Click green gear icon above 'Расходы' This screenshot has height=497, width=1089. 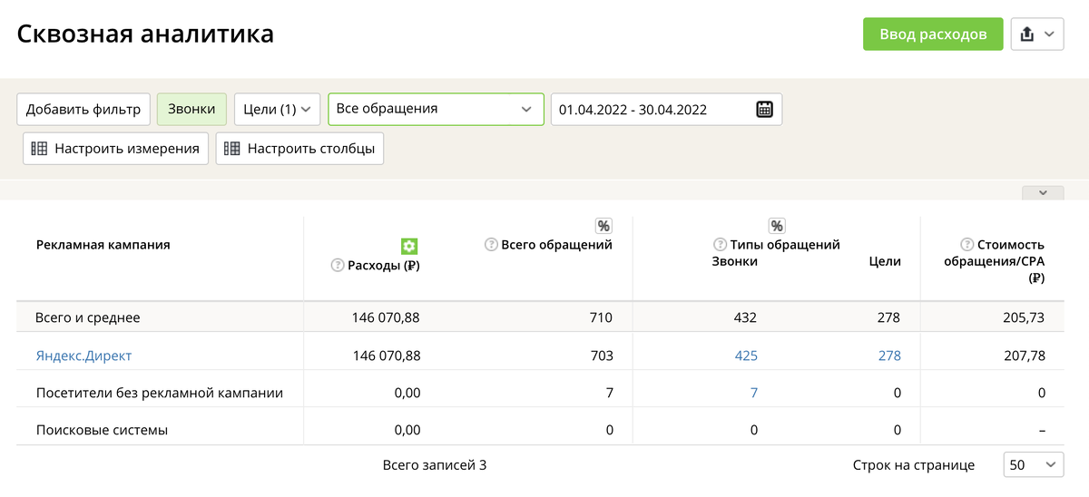click(409, 246)
